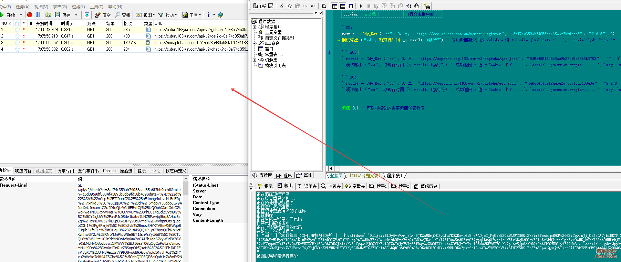Click the Run play icon in IDE
Image resolution: width=621 pixels, height=262 pixels.
361,6
